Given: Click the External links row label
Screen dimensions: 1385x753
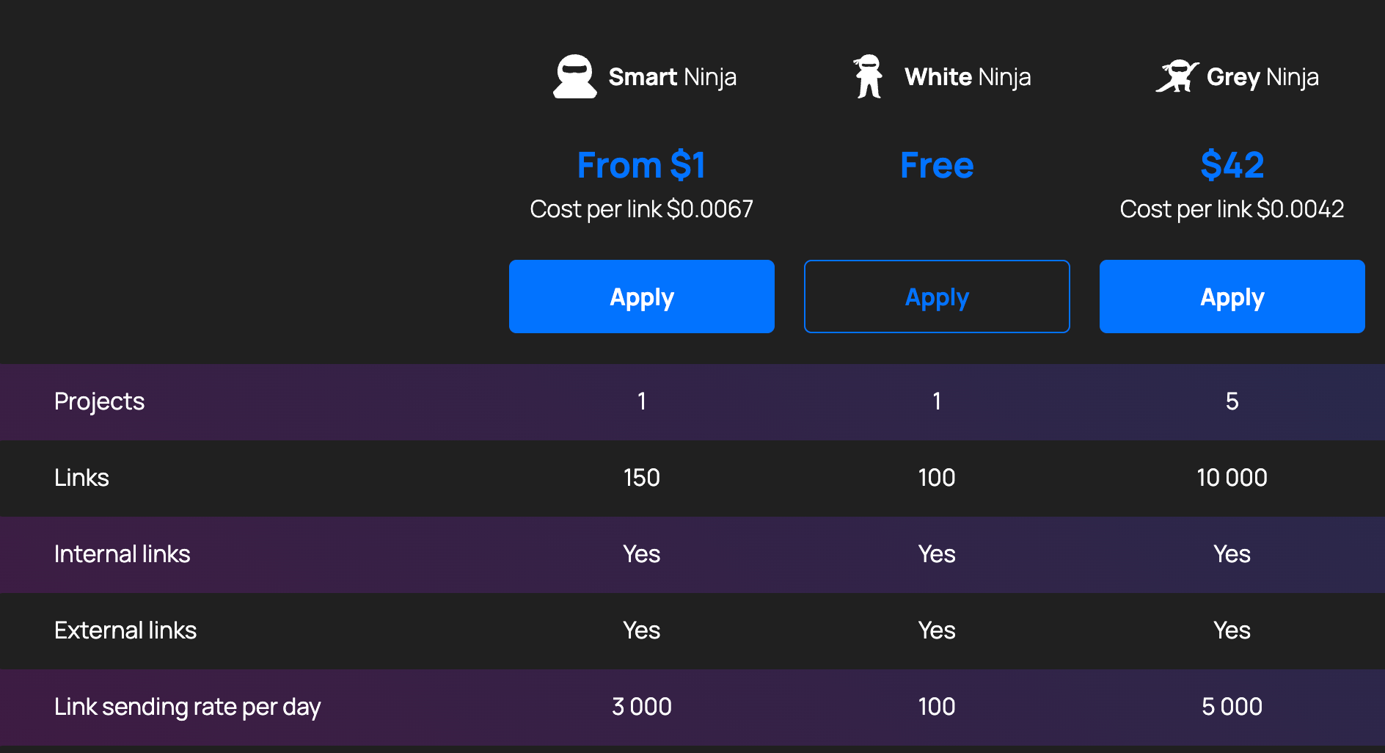Looking at the screenshot, I should [x=125, y=630].
